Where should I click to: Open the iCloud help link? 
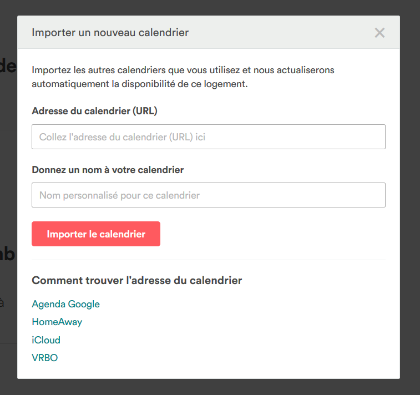pyautogui.click(x=46, y=340)
